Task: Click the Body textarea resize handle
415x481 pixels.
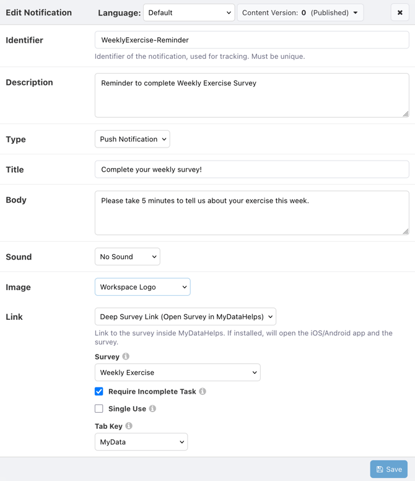Action: pos(406,232)
